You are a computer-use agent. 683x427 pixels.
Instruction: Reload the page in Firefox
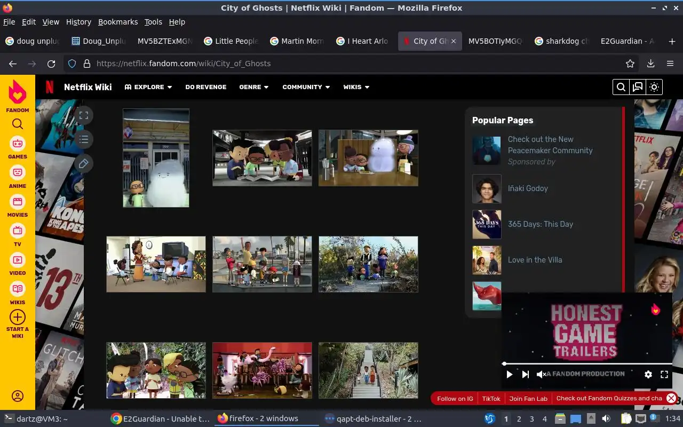click(51, 64)
